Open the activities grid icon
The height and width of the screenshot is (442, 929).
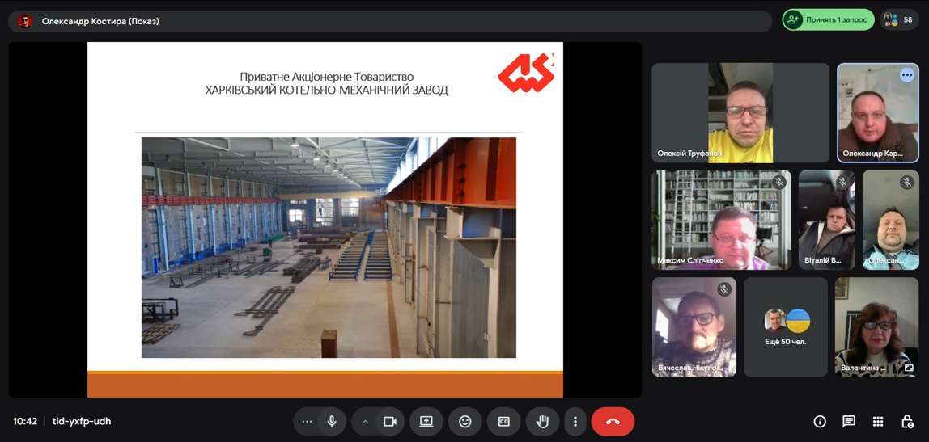pyautogui.click(x=878, y=421)
